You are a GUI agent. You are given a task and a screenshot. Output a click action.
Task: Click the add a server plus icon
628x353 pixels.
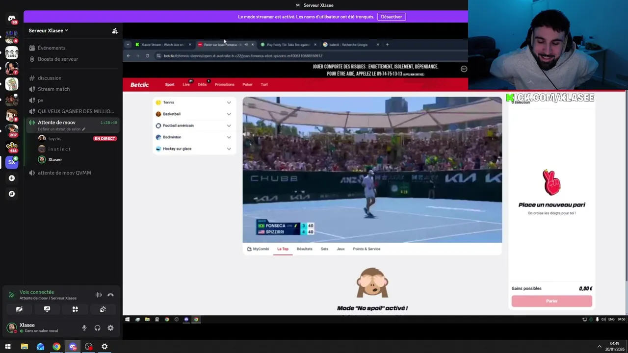12,178
